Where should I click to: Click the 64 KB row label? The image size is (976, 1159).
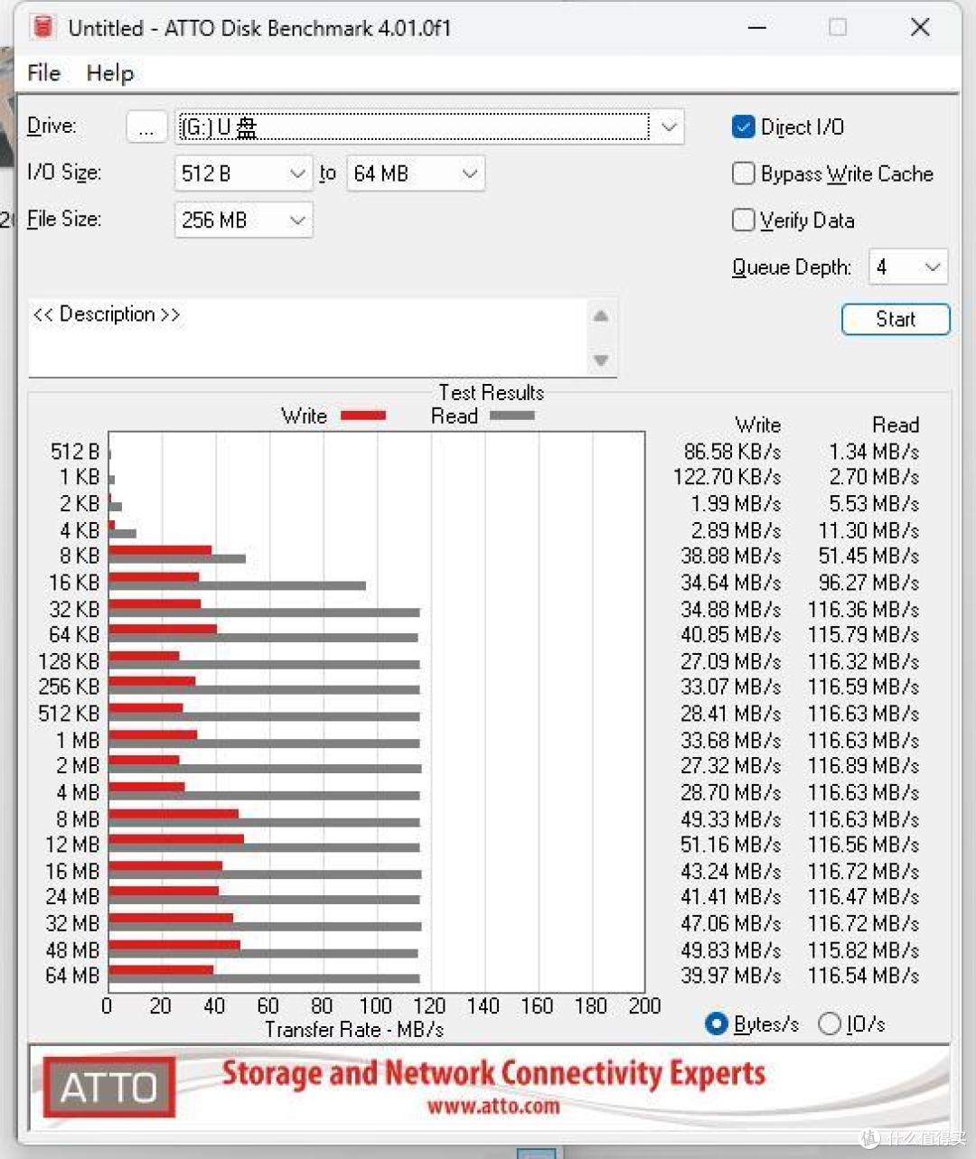pyautogui.click(x=74, y=635)
